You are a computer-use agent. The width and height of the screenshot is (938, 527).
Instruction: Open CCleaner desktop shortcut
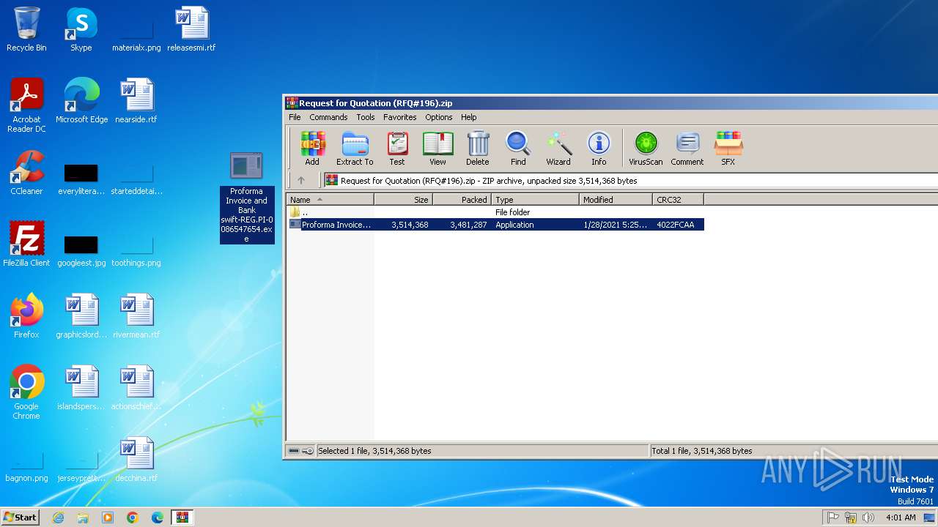(26, 173)
